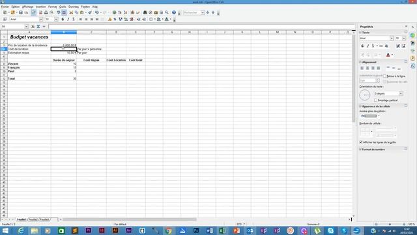Viewport: 417px width, 235px height.
Task: Open the Functions tab in sidebar deck
Action: tap(412, 66)
